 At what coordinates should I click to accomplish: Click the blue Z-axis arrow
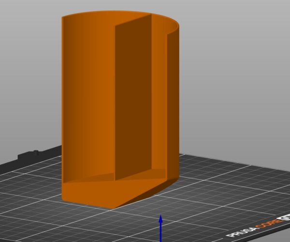[161, 228]
